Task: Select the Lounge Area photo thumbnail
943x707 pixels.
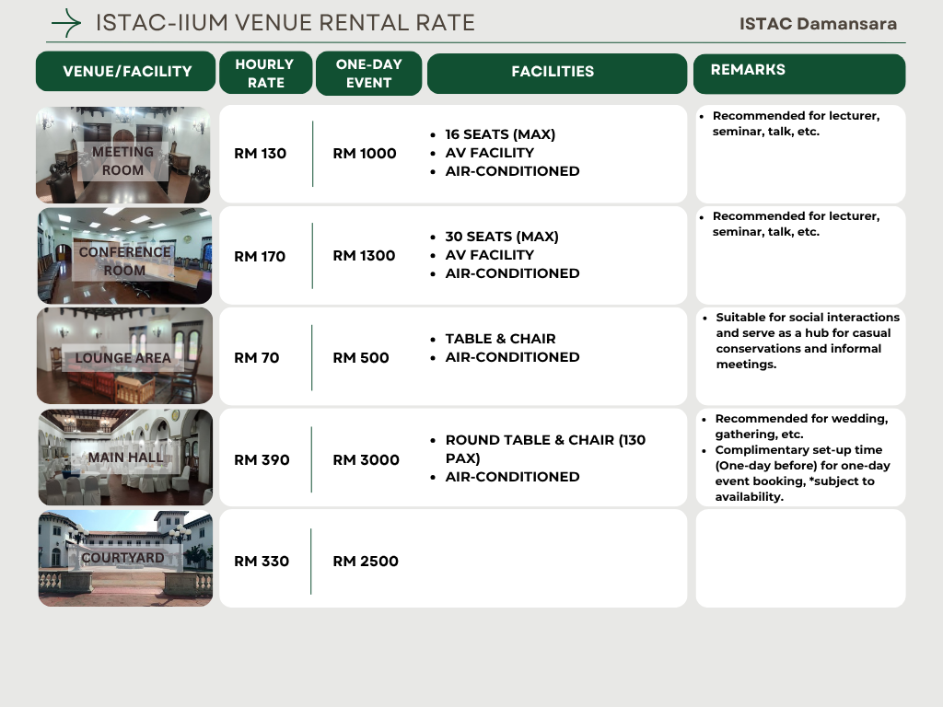Action: click(124, 356)
